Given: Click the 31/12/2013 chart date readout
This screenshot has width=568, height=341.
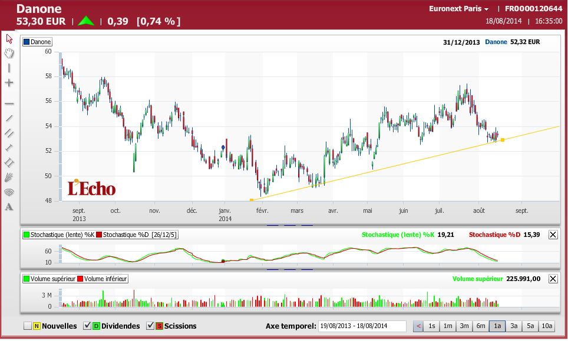Looking at the screenshot, I should click(461, 42).
